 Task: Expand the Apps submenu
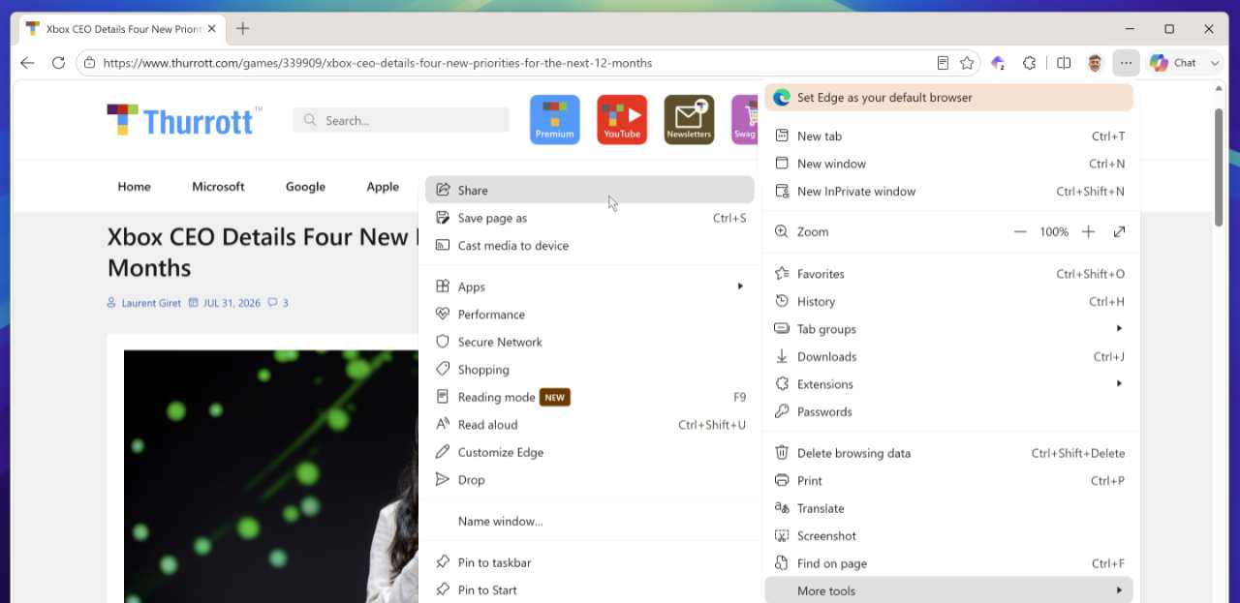[x=589, y=286]
